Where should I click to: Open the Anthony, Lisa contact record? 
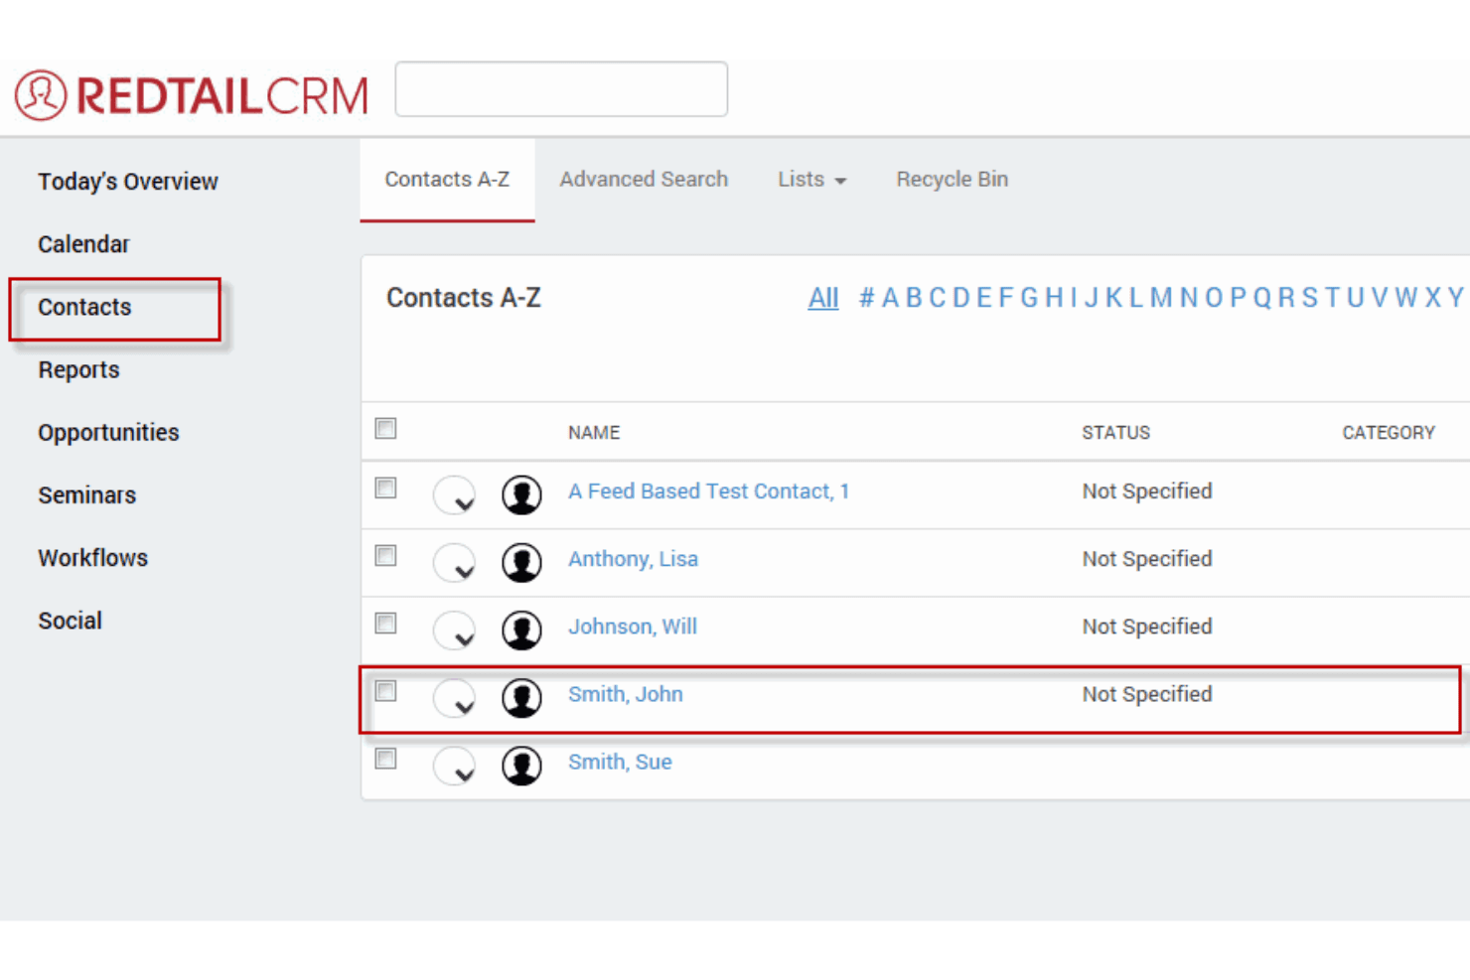click(x=633, y=559)
